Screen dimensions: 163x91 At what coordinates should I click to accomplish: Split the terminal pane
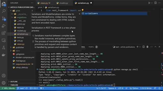click(x=144, y=47)
